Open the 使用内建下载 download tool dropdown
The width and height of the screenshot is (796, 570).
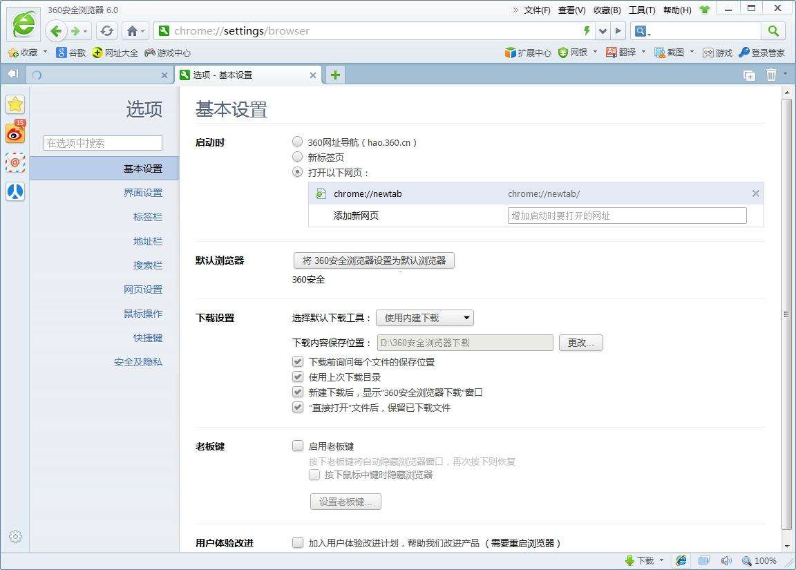click(424, 318)
